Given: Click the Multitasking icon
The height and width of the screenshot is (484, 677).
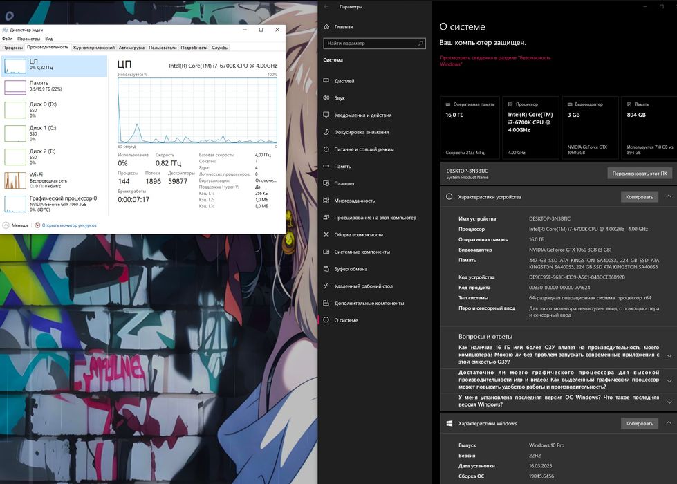Looking at the screenshot, I should [x=326, y=201].
